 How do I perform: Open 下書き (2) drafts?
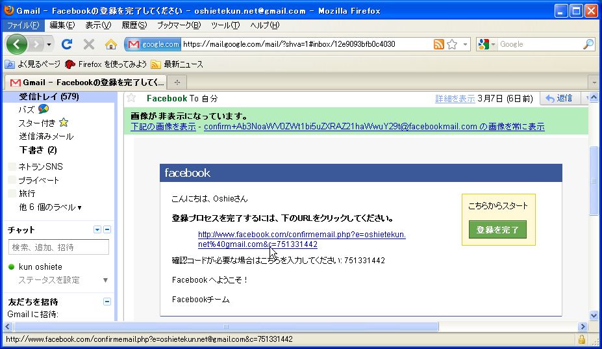click(38, 150)
